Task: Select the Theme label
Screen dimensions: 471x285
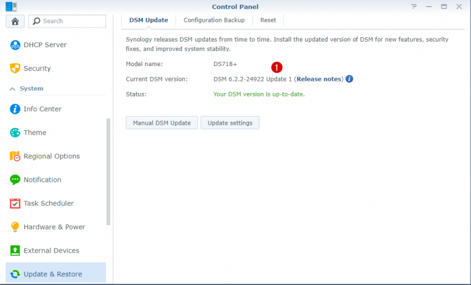Action: click(35, 133)
